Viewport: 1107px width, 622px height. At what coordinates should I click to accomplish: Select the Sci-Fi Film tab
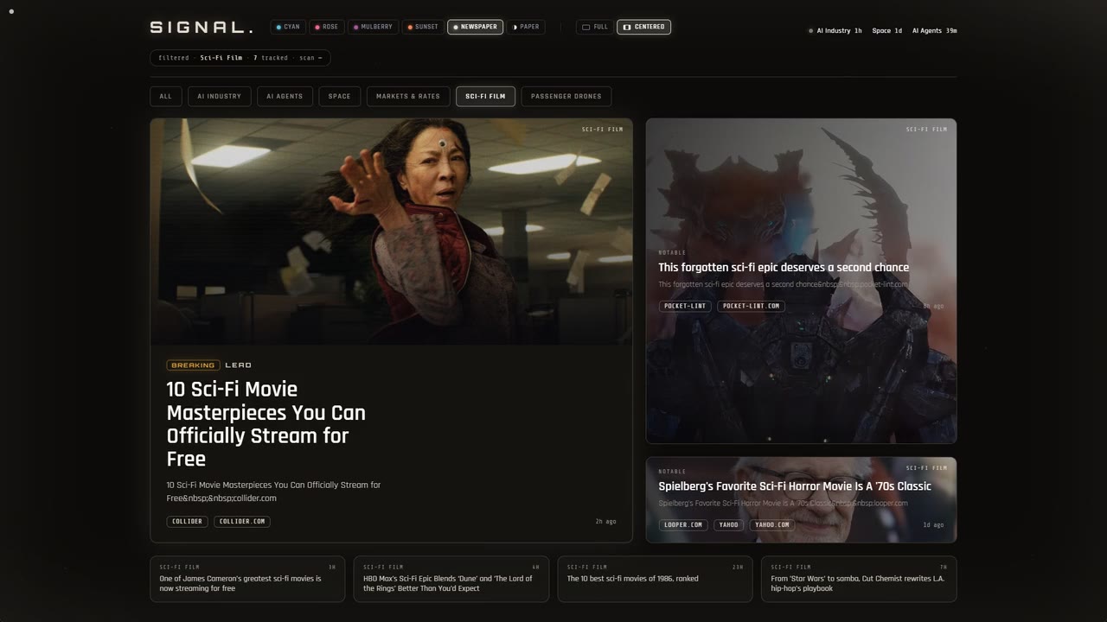[x=485, y=96]
